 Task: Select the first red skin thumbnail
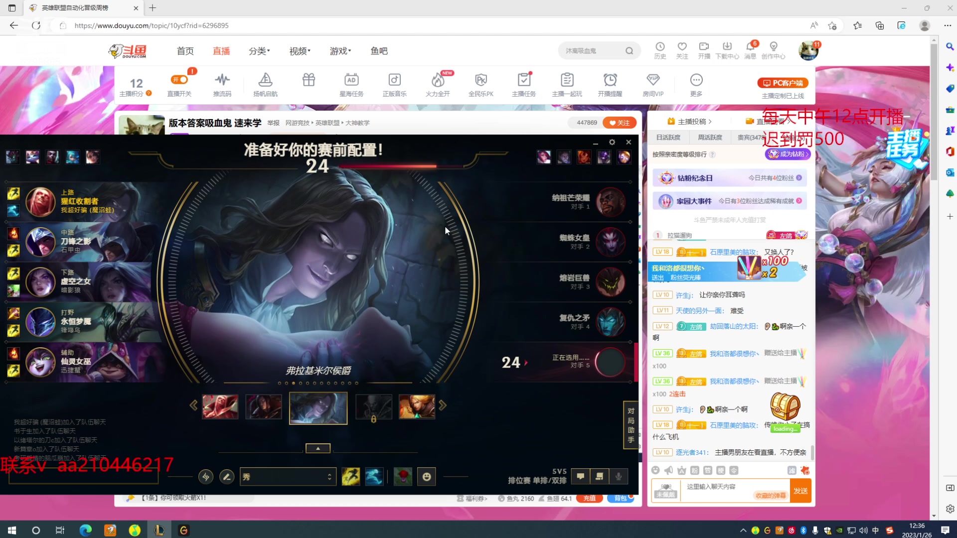pyautogui.click(x=220, y=407)
